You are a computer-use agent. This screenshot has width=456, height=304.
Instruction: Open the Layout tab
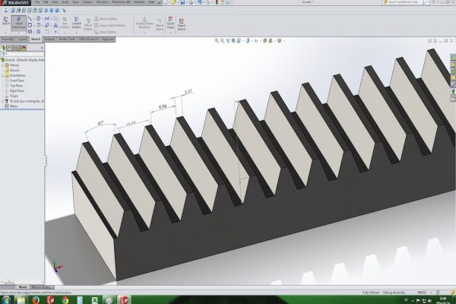(24, 38)
